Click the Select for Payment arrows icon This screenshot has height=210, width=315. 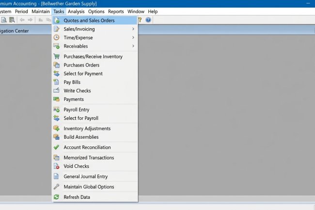[x=56, y=74]
